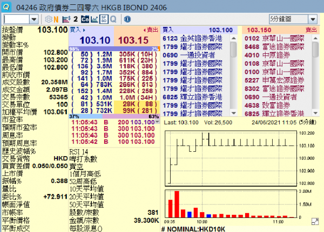Screen dimensions: 324x232
Task: Open the price list icon with dollar sign
Action: click(x=67, y=19)
